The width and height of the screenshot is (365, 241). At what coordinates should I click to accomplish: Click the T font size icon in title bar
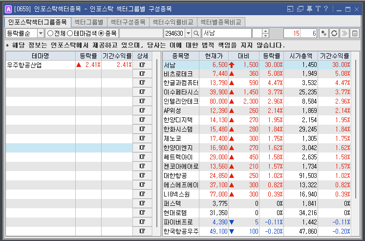pos(318,9)
